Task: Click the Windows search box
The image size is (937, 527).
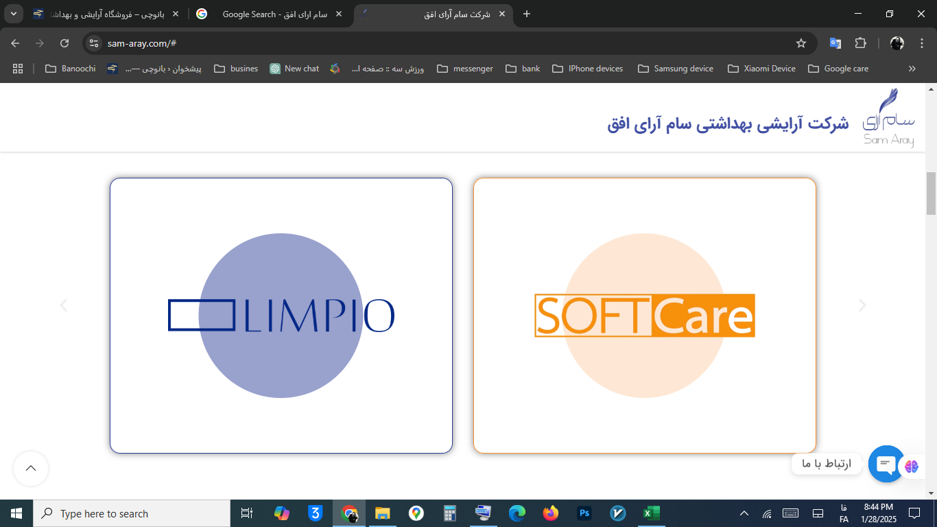Action: [132, 513]
